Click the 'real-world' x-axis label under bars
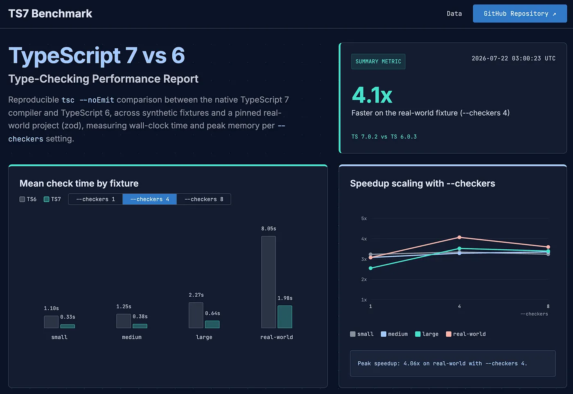Image resolution: width=573 pixels, height=394 pixels. coord(277,337)
